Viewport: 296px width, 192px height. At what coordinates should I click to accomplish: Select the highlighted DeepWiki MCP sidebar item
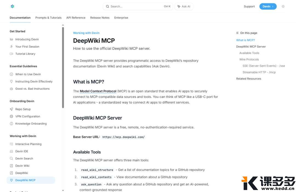(31, 180)
